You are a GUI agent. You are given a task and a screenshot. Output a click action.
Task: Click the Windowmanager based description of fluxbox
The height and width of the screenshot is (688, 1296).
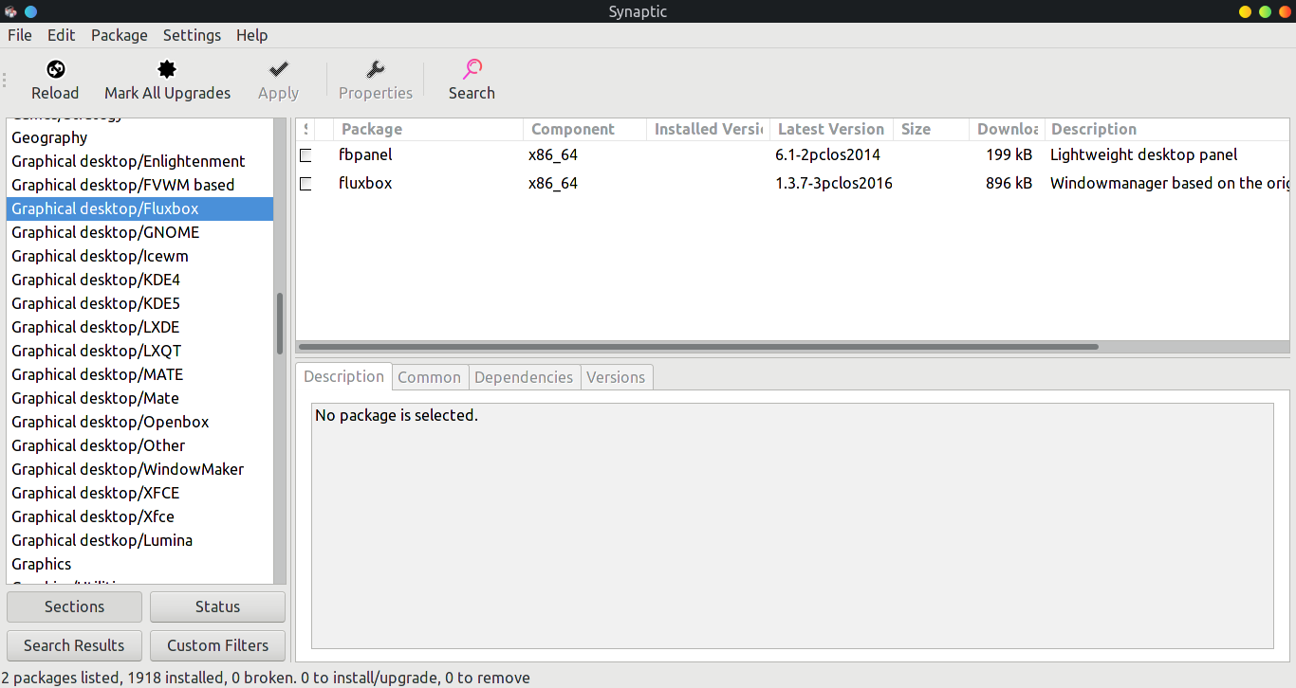pyautogui.click(x=1170, y=183)
